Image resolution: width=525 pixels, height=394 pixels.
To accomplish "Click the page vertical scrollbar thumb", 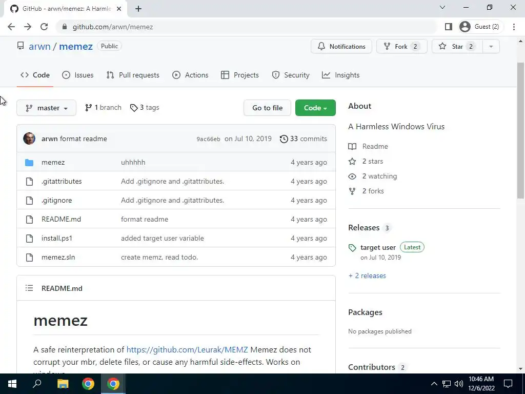I will [x=521, y=131].
